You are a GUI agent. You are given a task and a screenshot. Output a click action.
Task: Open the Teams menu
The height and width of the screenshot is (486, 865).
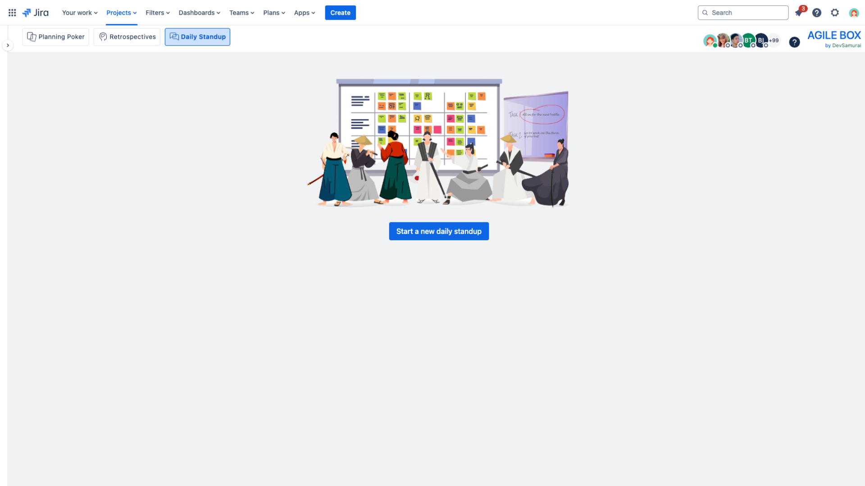pos(241,13)
